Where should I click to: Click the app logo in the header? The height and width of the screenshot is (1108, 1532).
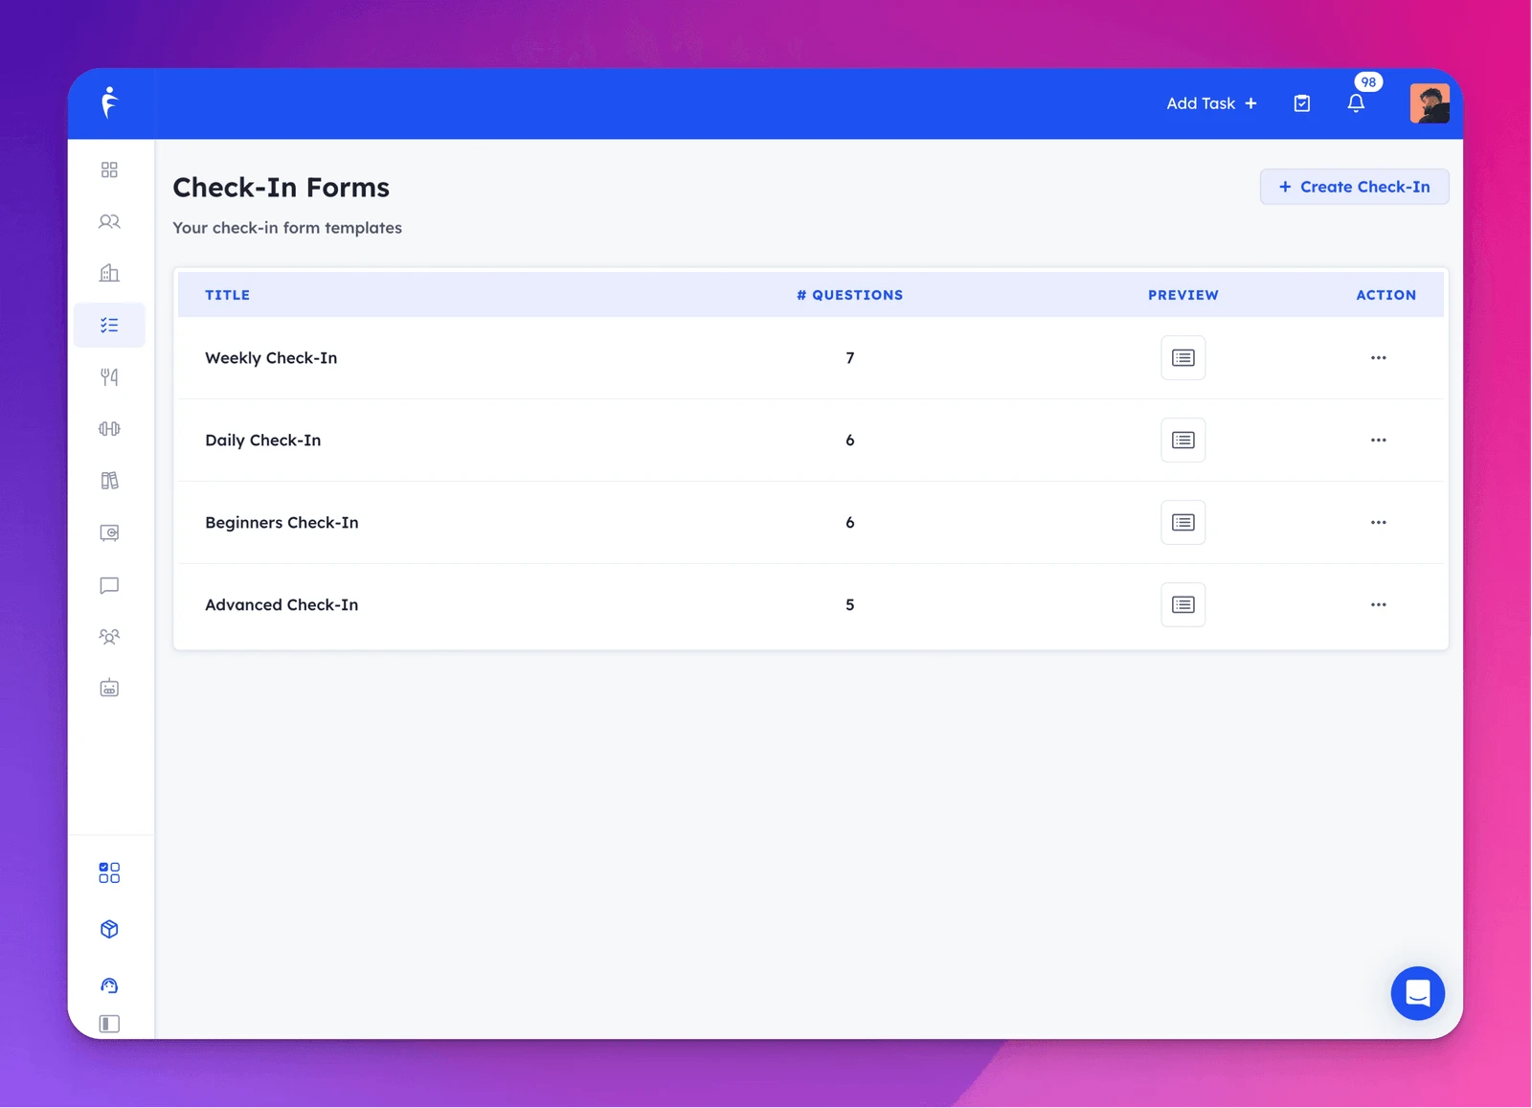tap(110, 102)
